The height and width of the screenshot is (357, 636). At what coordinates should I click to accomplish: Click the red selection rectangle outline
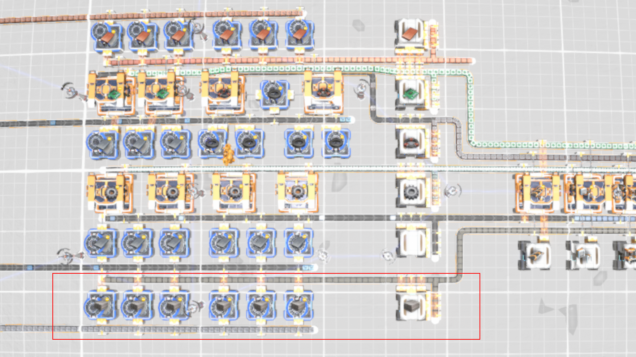(x=481, y=307)
